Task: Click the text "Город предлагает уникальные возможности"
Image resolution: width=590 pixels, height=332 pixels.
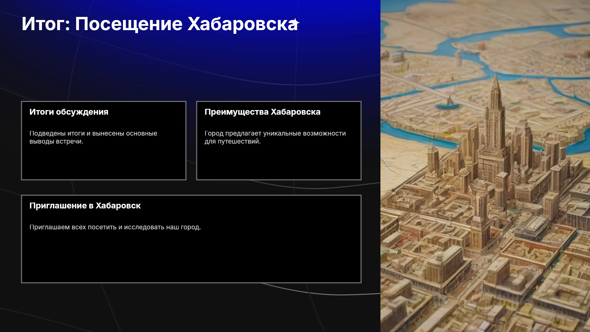Action: click(x=275, y=133)
